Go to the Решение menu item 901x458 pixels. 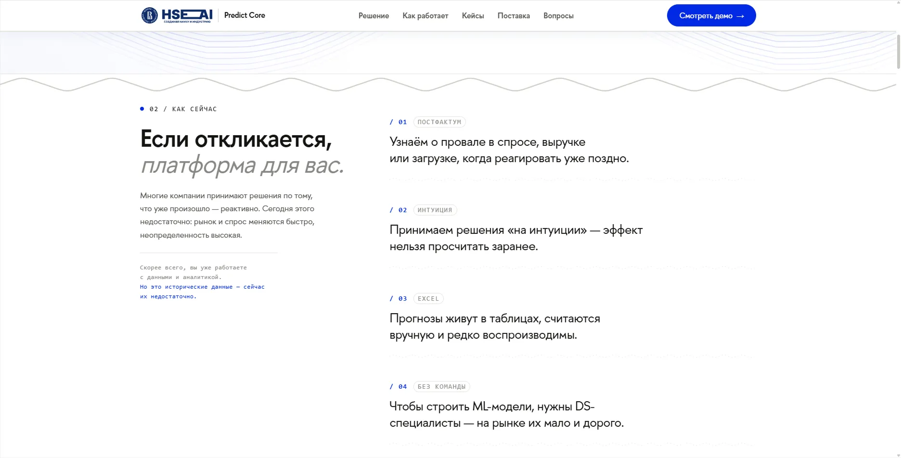click(x=373, y=16)
